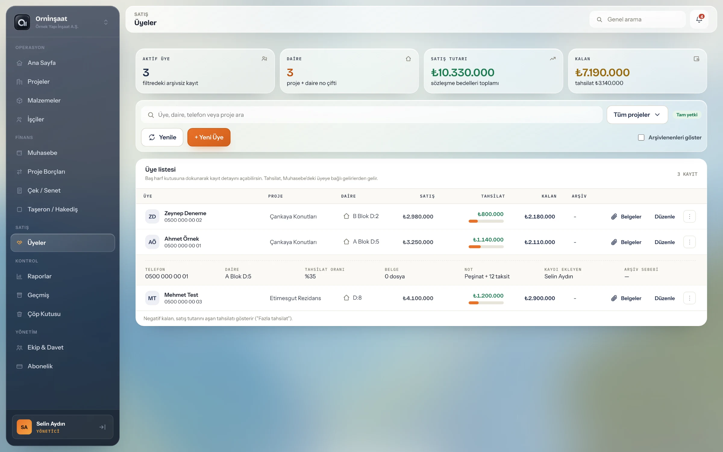Open Projeler from the sidebar
This screenshot has height=452, width=723.
tap(63, 82)
